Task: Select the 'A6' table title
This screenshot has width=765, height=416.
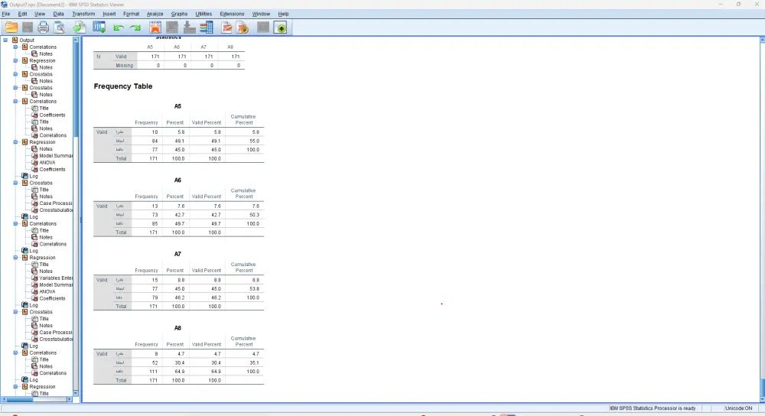Action: [x=177, y=180]
